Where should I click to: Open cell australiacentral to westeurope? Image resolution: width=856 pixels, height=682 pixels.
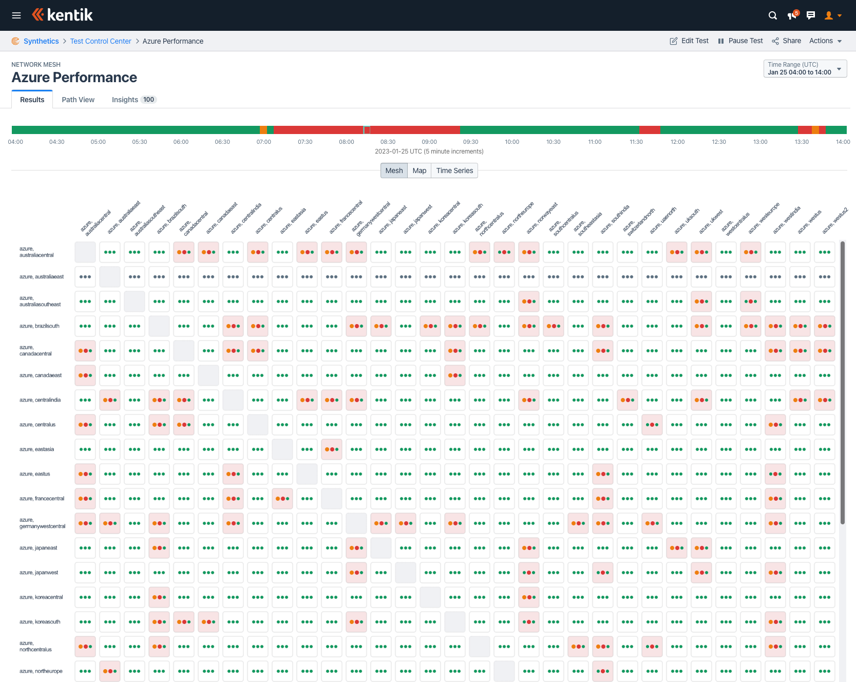click(x=751, y=252)
